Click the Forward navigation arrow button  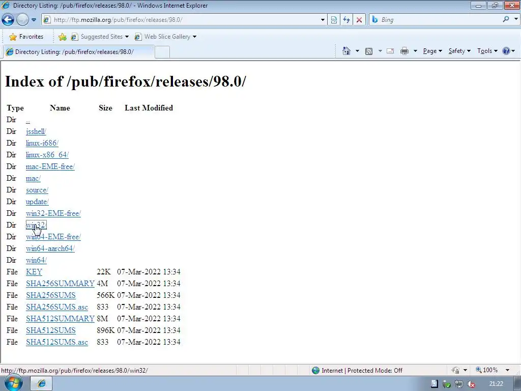(x=22, y=20)
